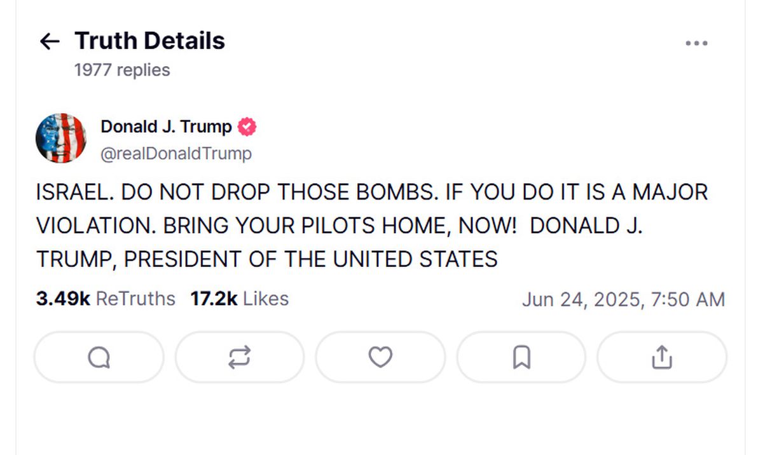Toggle the heart Like button
Viewport: 763px width, 455px height.
[380, 358]
